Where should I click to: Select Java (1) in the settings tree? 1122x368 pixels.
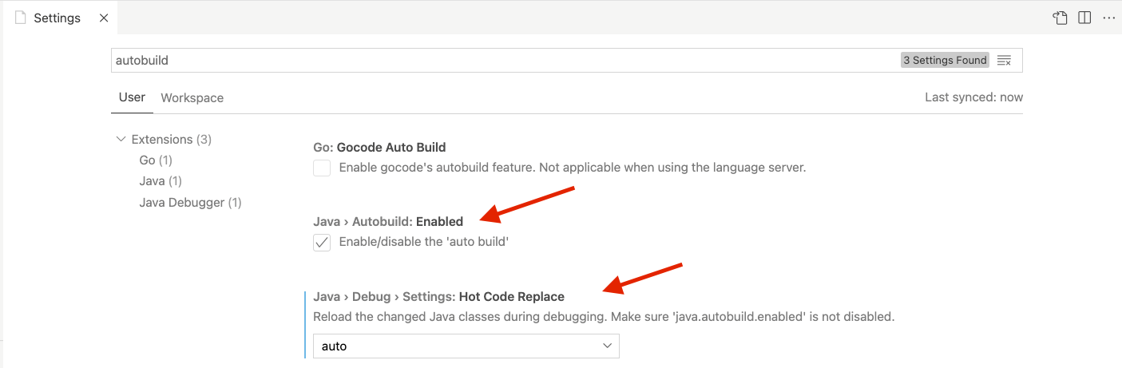click(x=161, y=181)
